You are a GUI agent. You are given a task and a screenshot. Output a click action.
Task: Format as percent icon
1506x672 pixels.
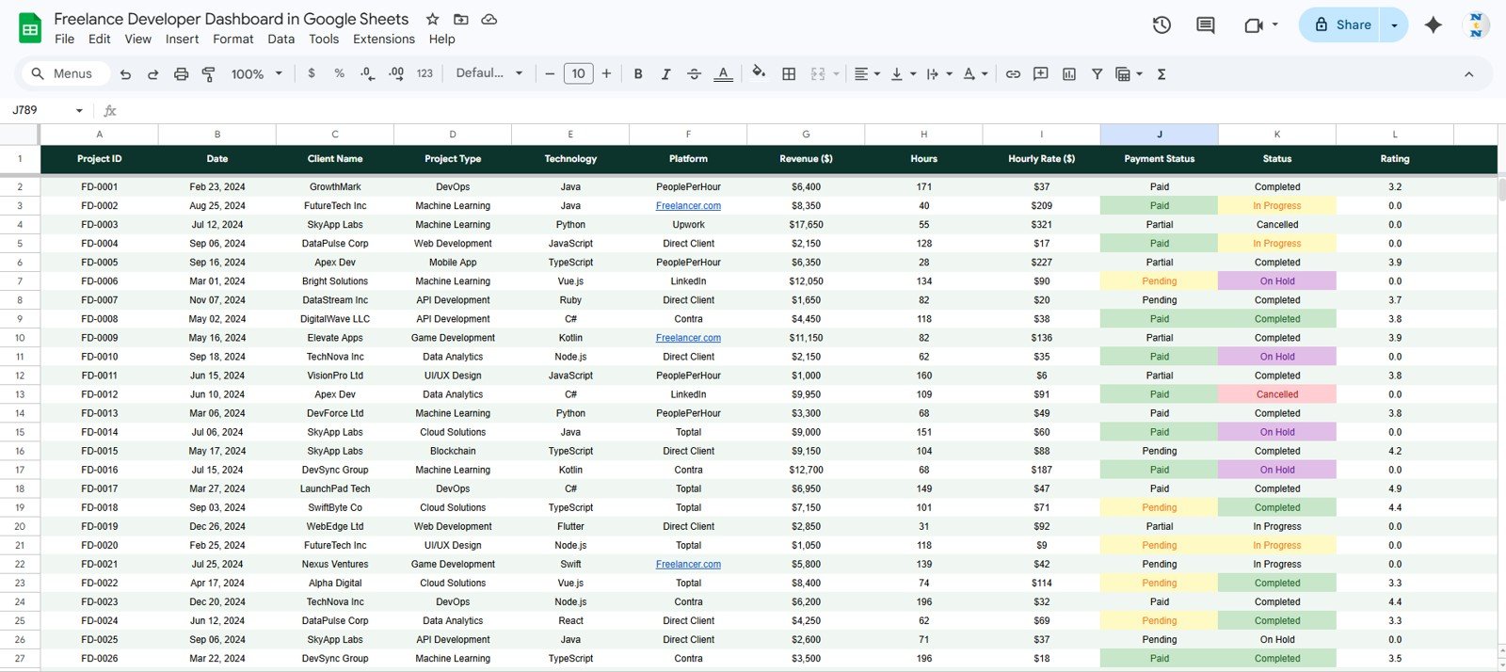point(339,73)
